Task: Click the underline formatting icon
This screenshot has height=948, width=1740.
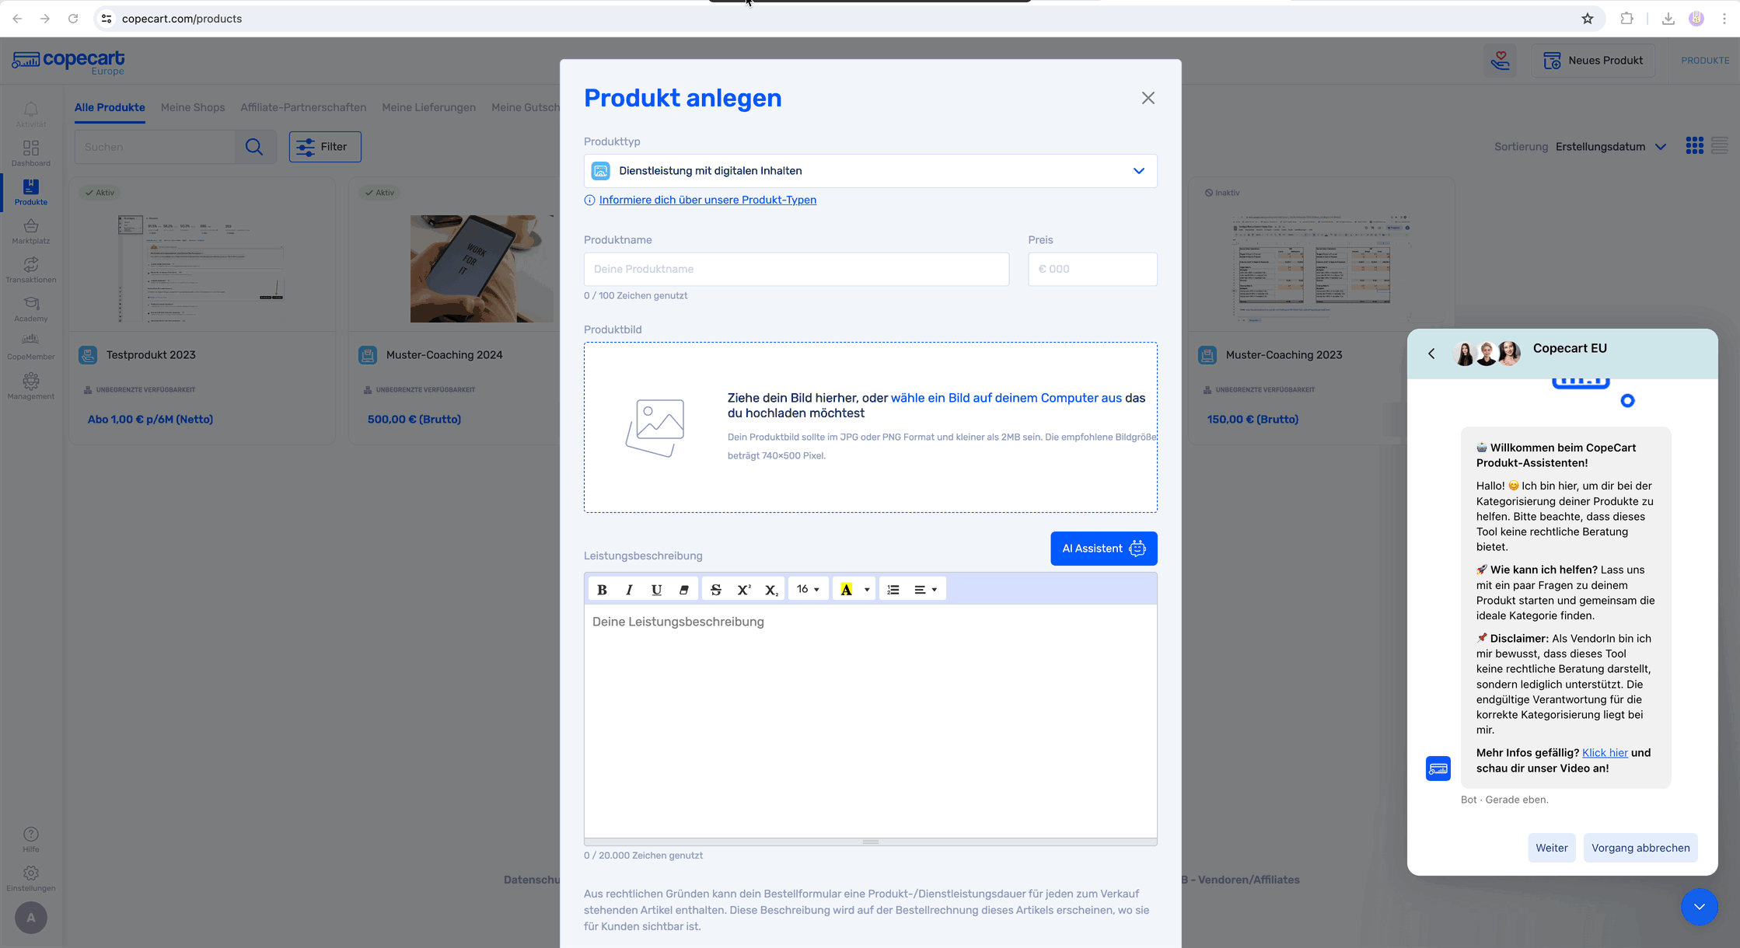Action: [656, 590]
